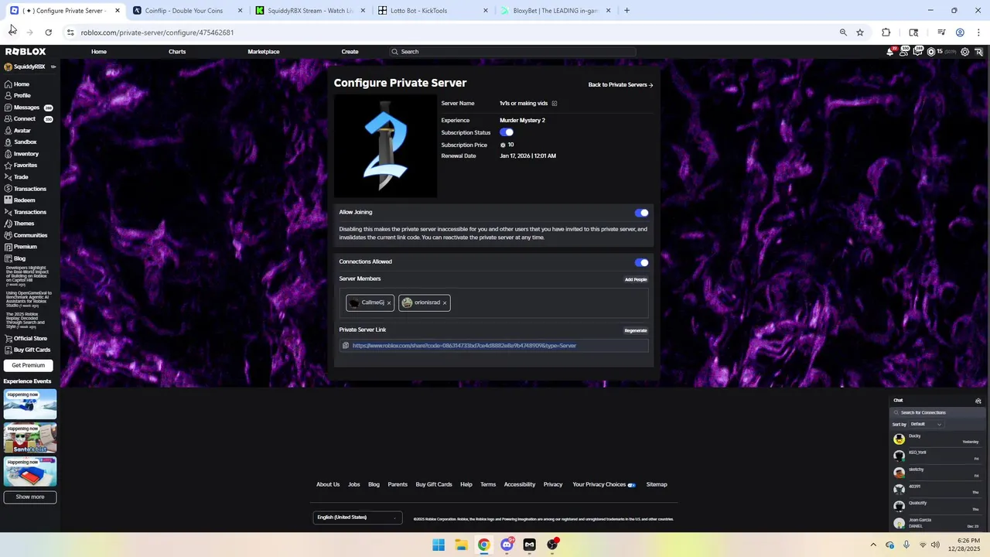Copy the private server link icon
Viewport: 990px width, 557px height.
pyautogui.click(x=346, y=346)
